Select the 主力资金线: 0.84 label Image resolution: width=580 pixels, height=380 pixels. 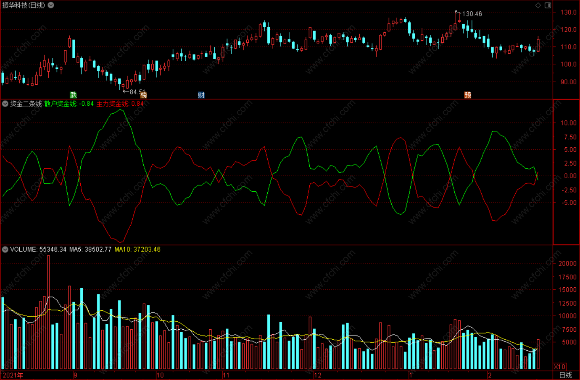pyautogui.click(x=120, y=104)
